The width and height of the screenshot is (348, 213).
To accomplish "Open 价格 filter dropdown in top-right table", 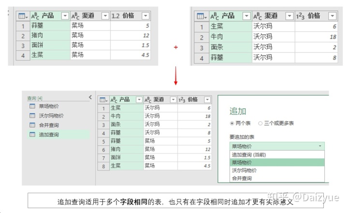I will click(332, 16).
